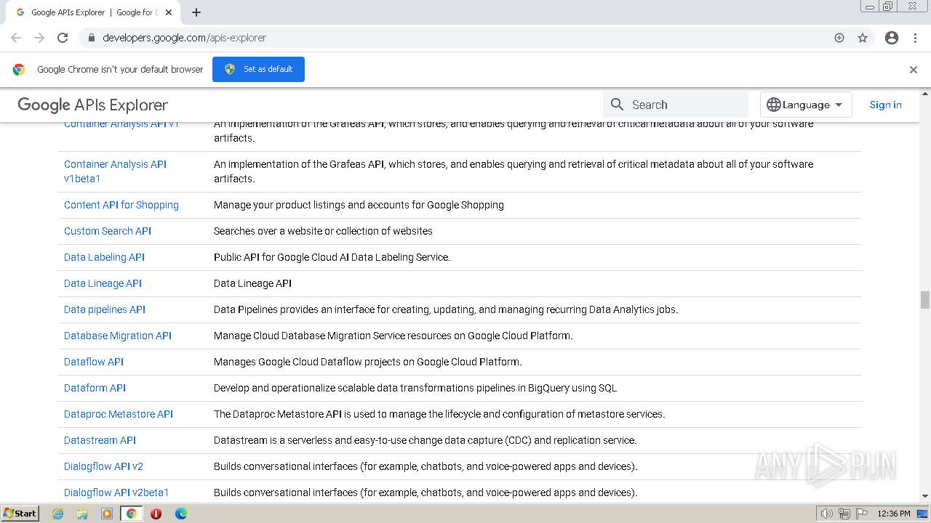Dismiss the default browser notification bar
This screenshot has width=931, height=523.
(x=914, y=70)
